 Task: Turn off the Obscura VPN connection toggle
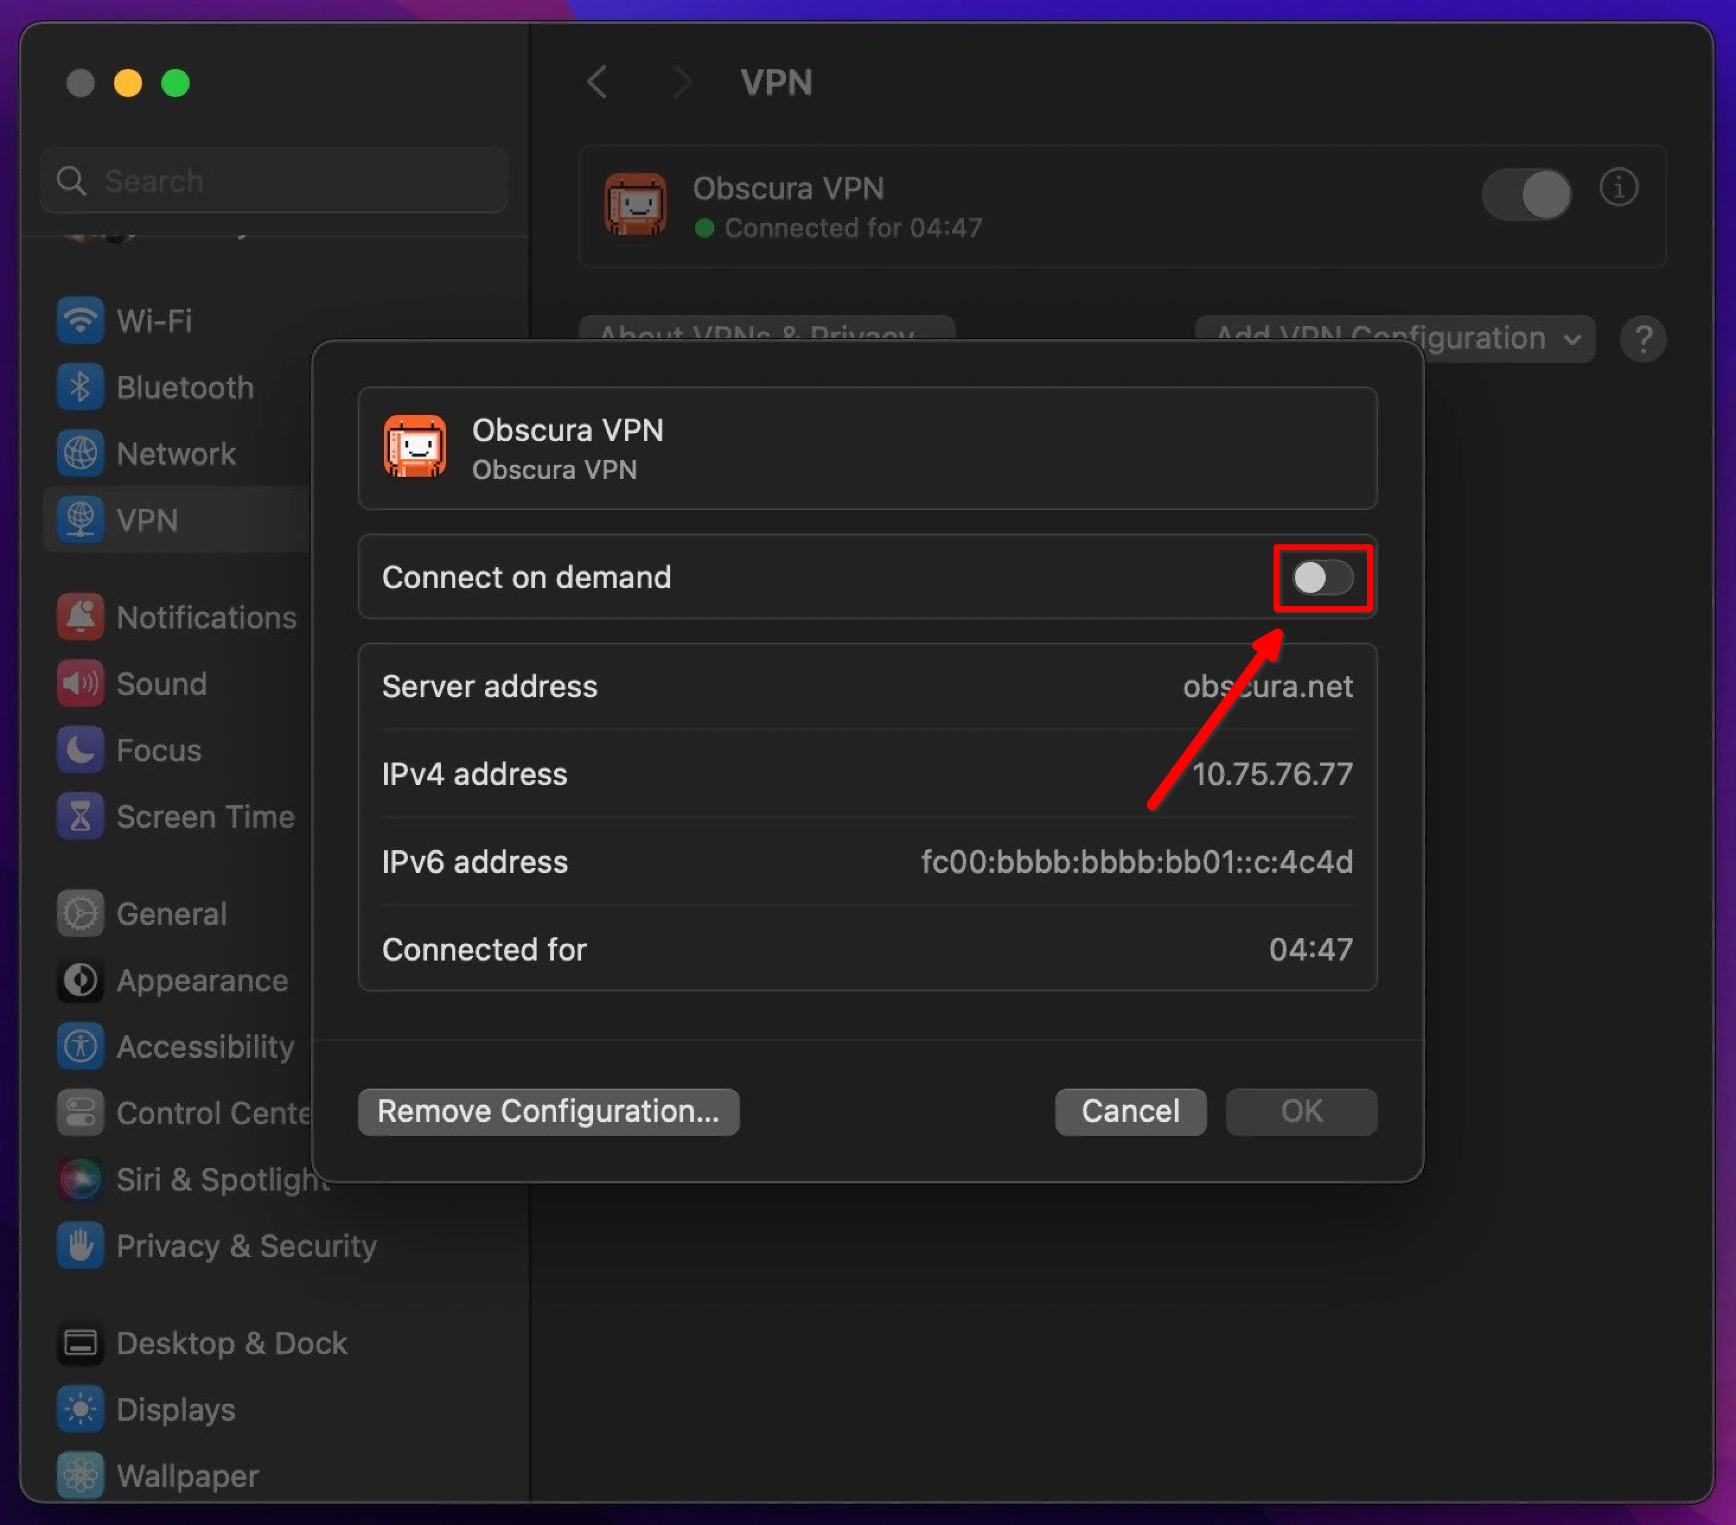[x=1526, y=194]
